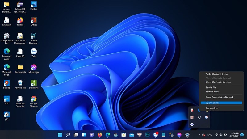Open Windows Security shield in tray overflow

pyautogui.click(x=199, y=117)
